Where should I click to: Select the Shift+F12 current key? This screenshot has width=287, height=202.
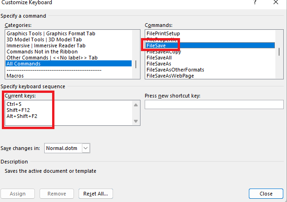(x=18, y=110)
